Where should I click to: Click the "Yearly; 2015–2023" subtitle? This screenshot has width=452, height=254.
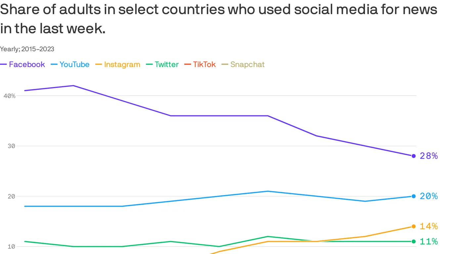pyautogui.click(x=27, y=49)
